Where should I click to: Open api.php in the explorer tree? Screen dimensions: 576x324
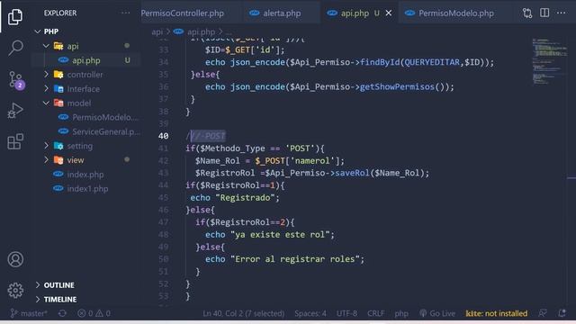click(x=86, y=60)
